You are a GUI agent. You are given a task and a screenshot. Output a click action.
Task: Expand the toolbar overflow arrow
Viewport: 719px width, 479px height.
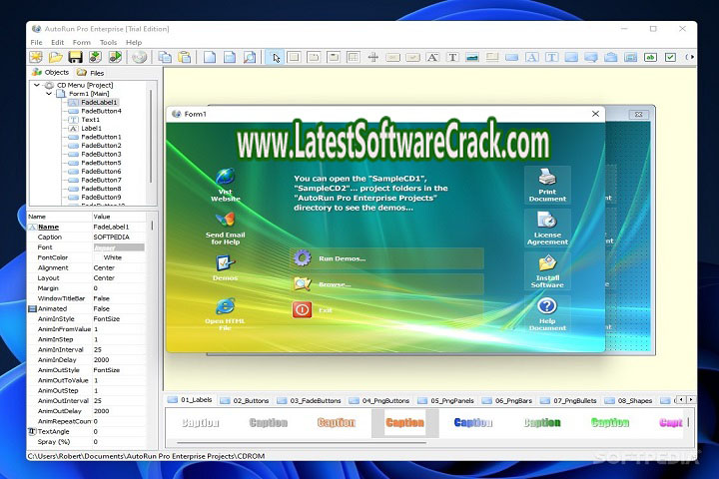(x=690, y=57)
